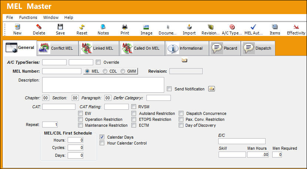
Task: Enable the Override checkbox
Action: coord(98,62)
